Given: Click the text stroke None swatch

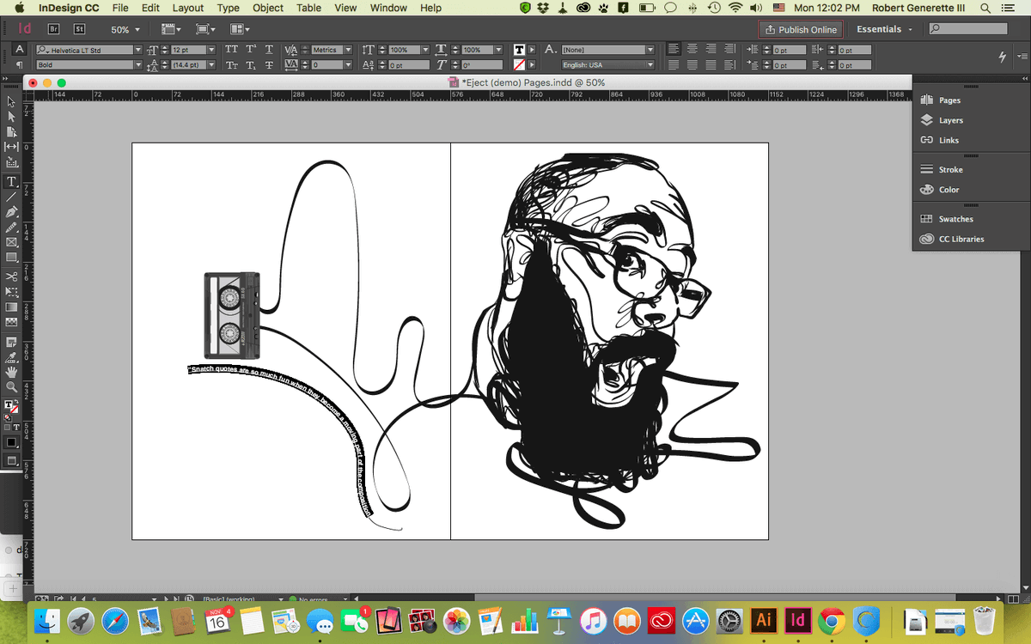Looking at the screenshot, I should 519,65.
